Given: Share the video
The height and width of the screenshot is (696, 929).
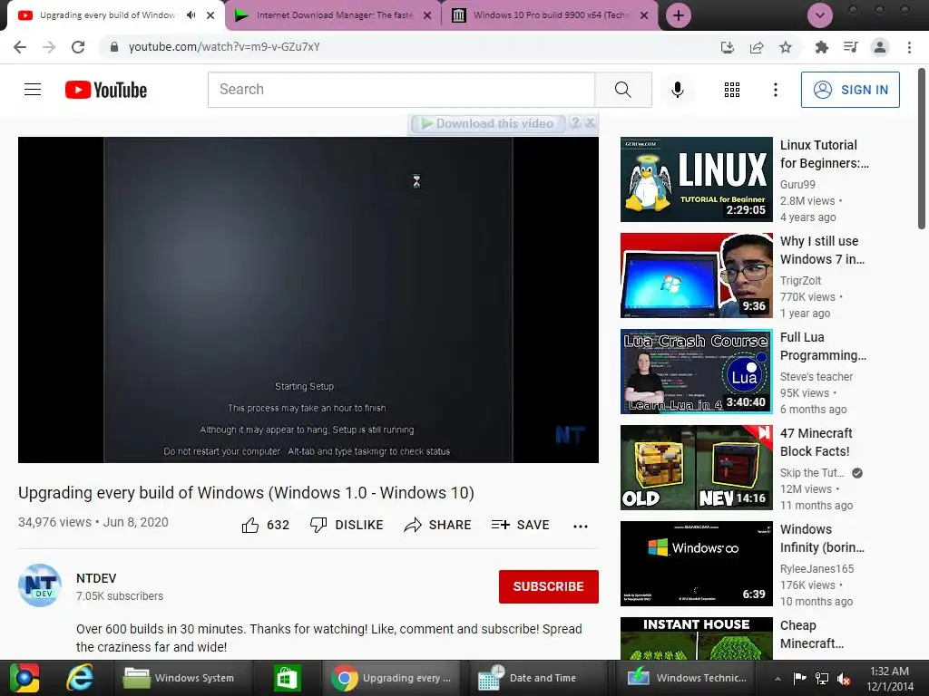Looking at the screenshot, I should coord(437,525).
